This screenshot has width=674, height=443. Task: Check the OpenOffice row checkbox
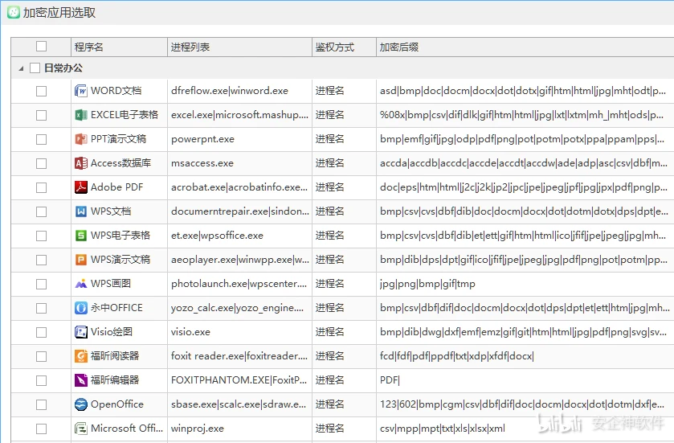[x=41, y=404]
